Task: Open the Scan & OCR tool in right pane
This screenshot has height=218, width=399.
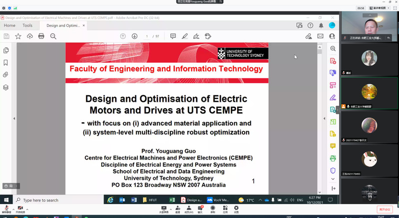Action: [x=333, y=158]
